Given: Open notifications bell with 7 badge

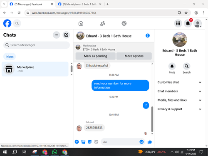Looking at the screenshot, I should pyautogui.click(x=188, y=23).
